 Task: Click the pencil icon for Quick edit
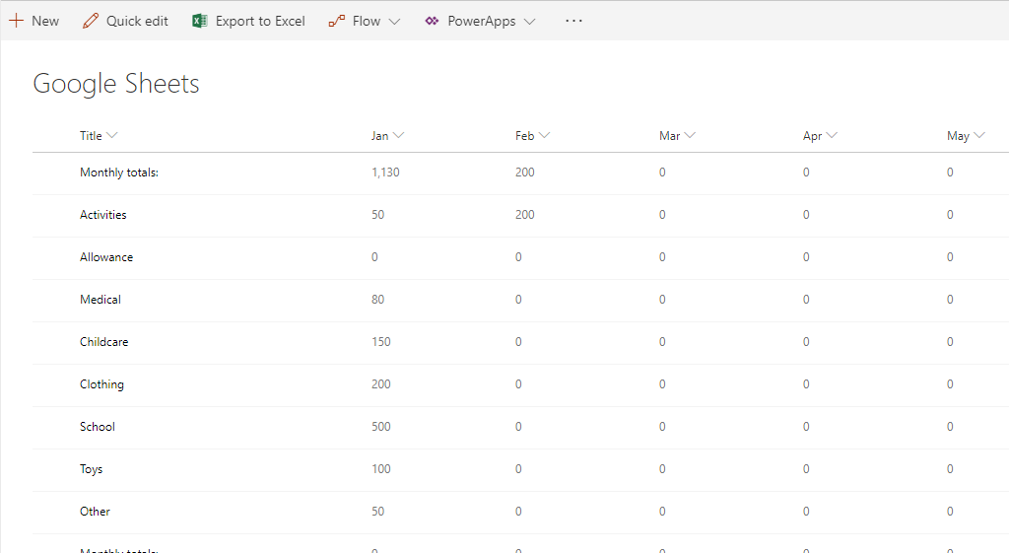click(91, 21)
